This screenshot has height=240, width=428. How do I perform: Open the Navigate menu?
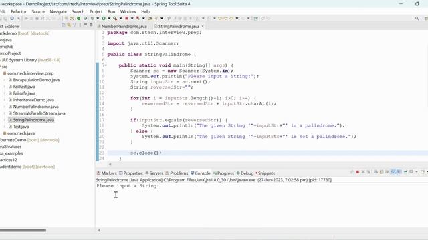(x=58, y=12)
